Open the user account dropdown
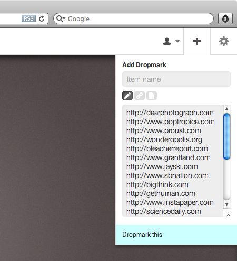The image size is (237, 261). pos(171,41)
